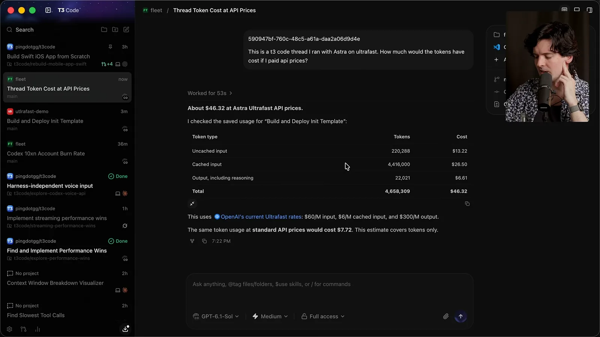Click the cloud CO icon on Build and Deploy row
Screen dimensions: 600x337
click(125, 129)
